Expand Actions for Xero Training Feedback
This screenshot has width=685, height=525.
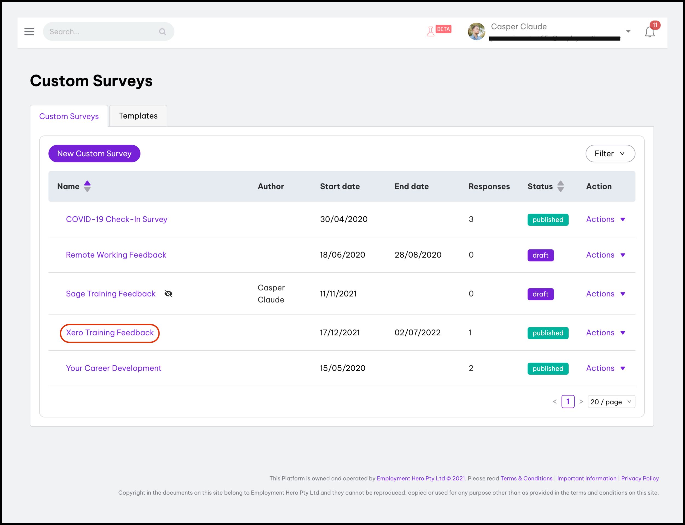click(605, 333)
